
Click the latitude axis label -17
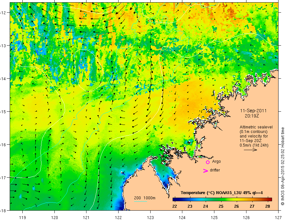click(x=4, y=178)
